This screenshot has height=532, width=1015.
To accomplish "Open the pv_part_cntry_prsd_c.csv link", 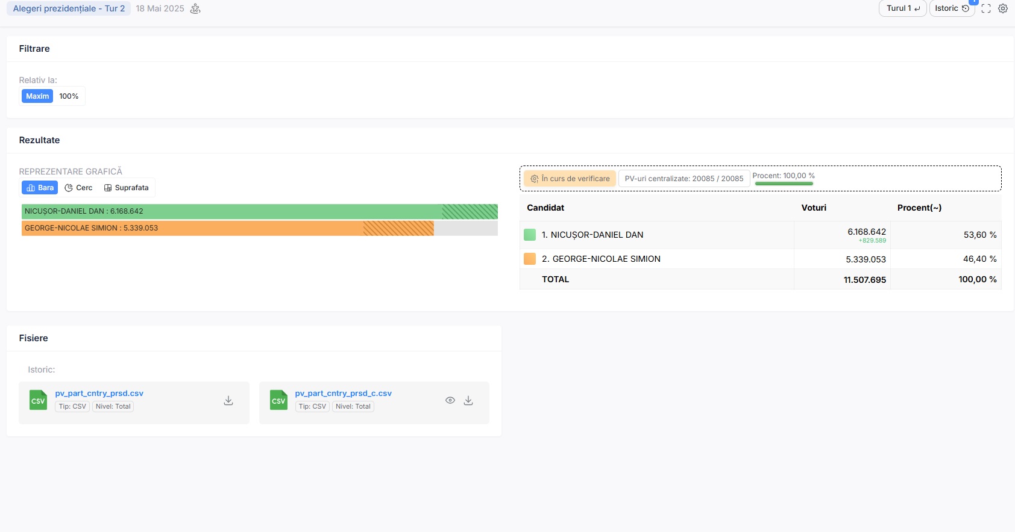I will (x=343, y=394).
